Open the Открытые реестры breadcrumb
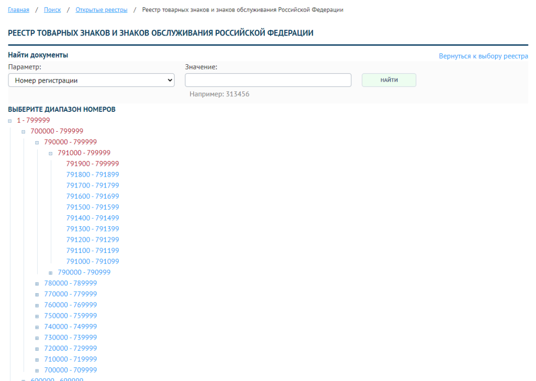 coord(101,9)
